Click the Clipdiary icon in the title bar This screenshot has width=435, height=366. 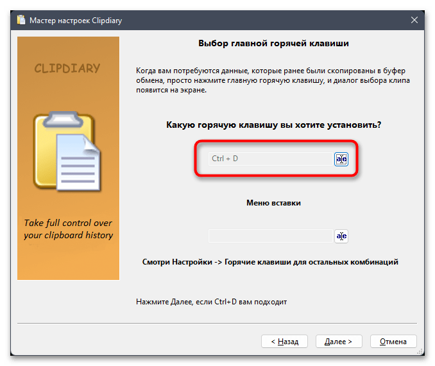[x=21, y=20]
